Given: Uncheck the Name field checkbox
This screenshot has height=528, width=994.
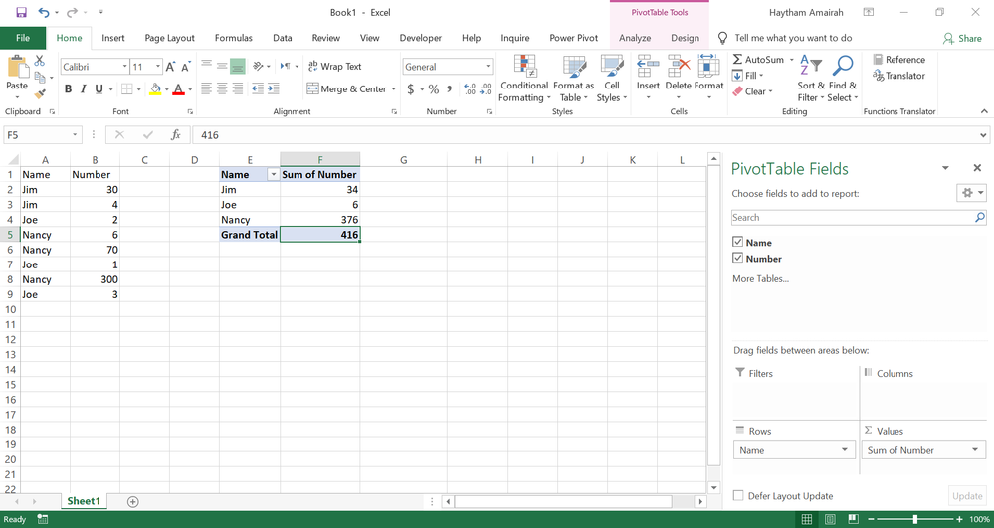Looking at the screenshot, I should tap(737, 242).
